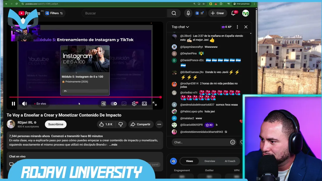Close the live chat panel

tap(246, 27)
